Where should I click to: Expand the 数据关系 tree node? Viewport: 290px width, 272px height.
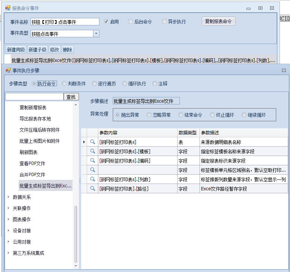pos(9,197)
